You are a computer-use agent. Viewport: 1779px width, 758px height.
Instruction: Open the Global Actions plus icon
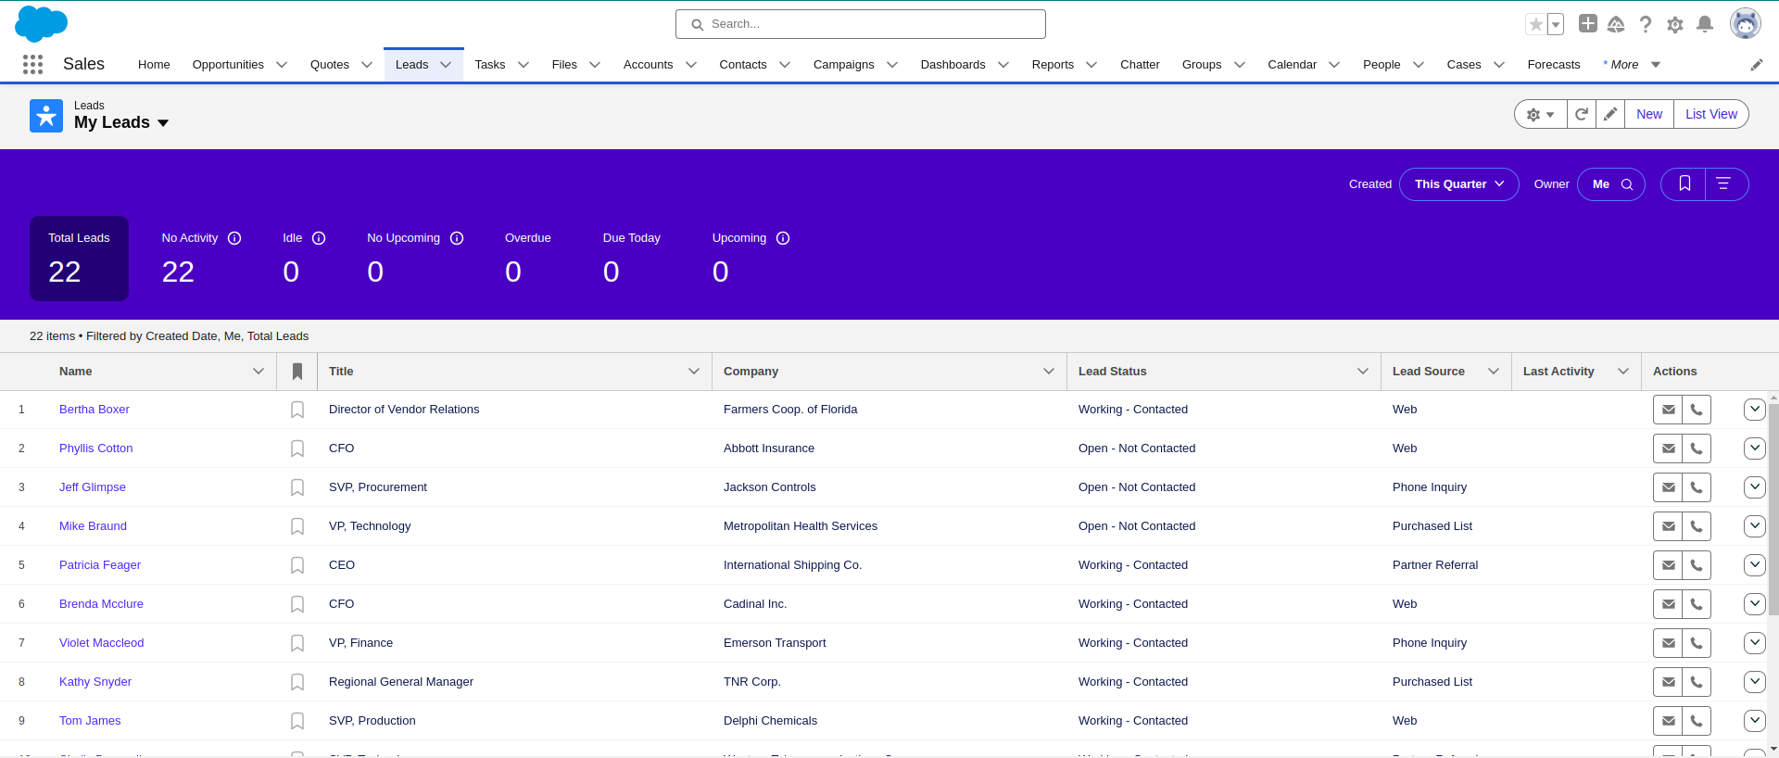[1588, 24]
